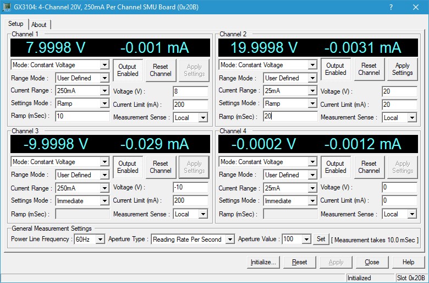
Task: Open Channel 4 Measurement Sense dropdown
Action: [412, 214]
